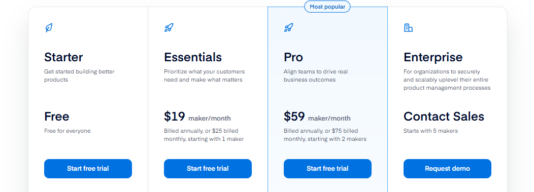Start free trial for Pro plan
This screenshot has height=192, width=534.
click(327, 169)
